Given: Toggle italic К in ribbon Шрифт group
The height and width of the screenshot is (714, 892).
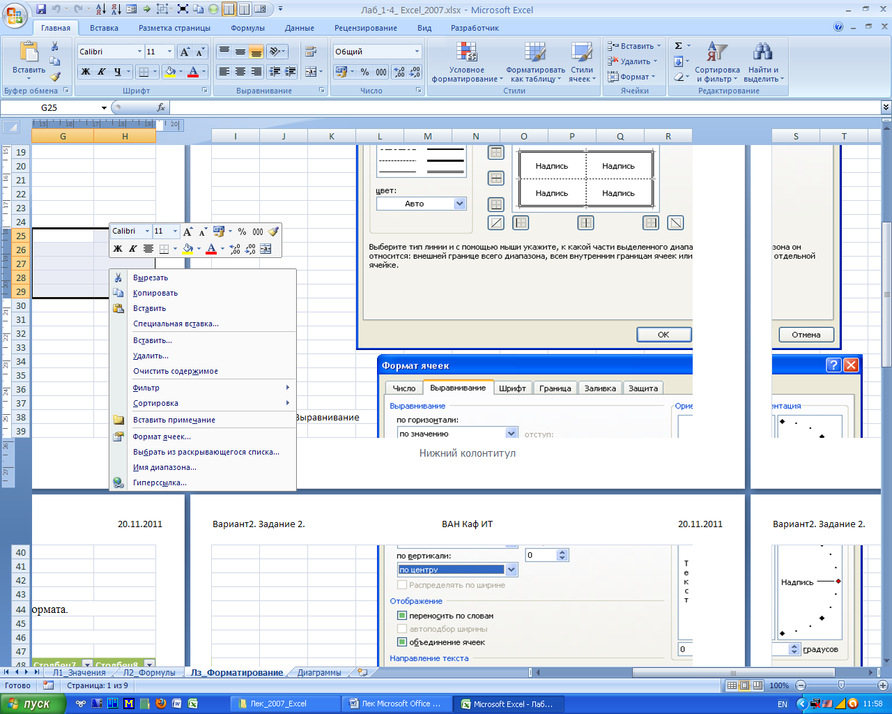Looking at the screenshot, I should 101,71.
